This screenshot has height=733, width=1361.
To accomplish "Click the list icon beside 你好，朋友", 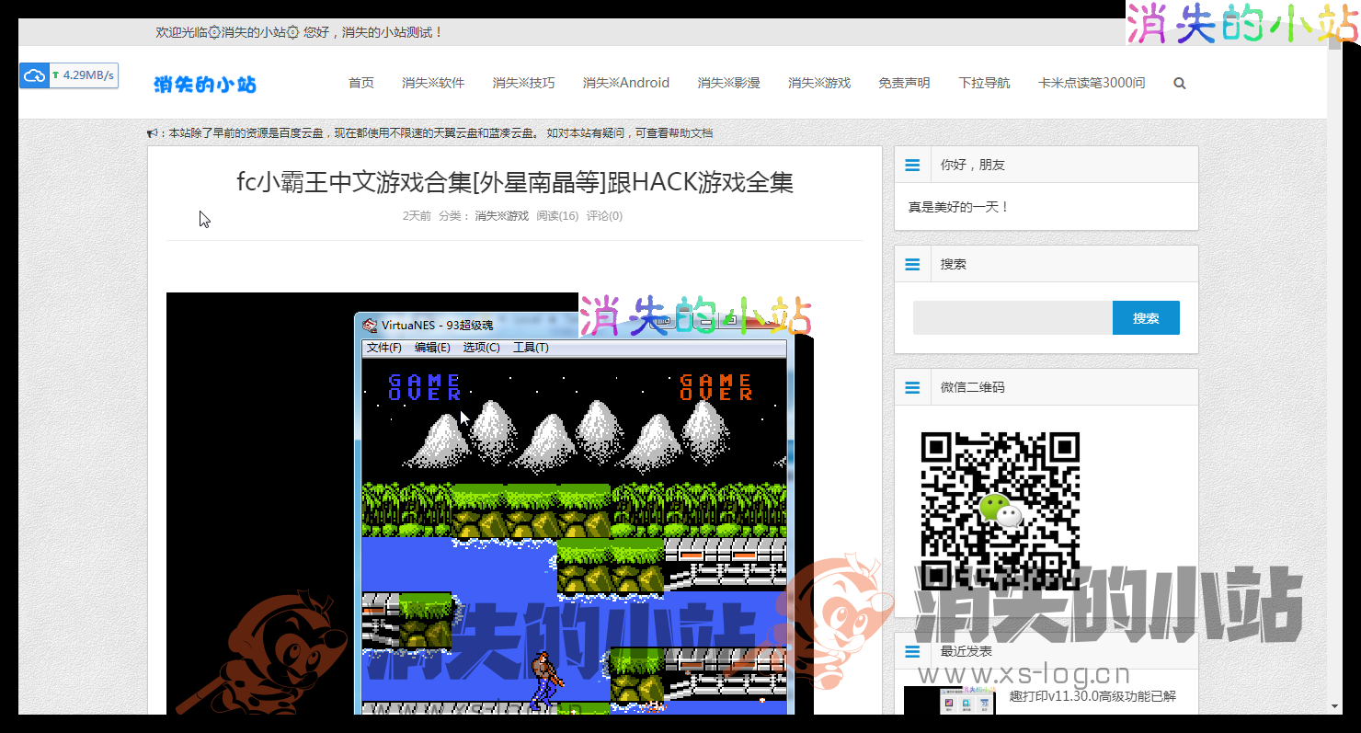I will [x=912, y=166].
